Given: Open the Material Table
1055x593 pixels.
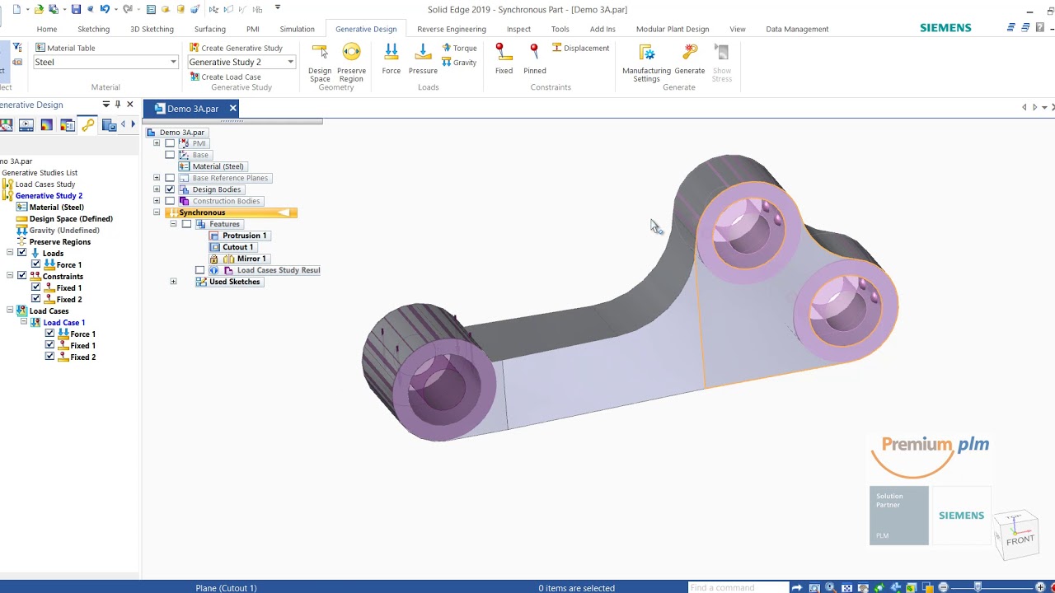Looking at the screenshot, I should (x=65, y=48).
